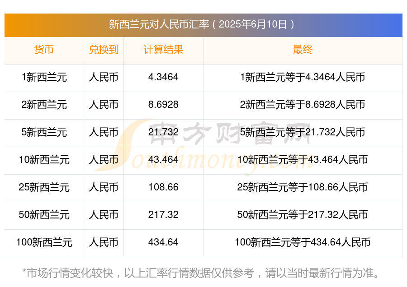Select the '货币' column header
This screenshot has height=287, width=407.
click(x=44, y=50)
